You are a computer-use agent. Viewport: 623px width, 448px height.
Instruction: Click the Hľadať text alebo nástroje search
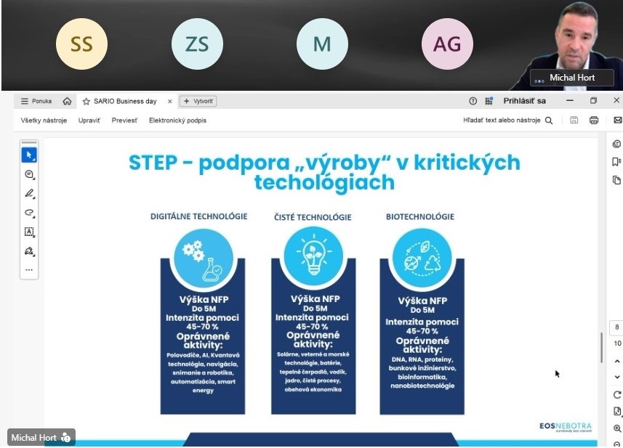(507, 121)
